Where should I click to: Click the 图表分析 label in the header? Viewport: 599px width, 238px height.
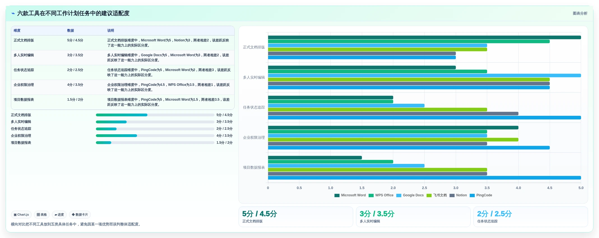pos(580,13)
